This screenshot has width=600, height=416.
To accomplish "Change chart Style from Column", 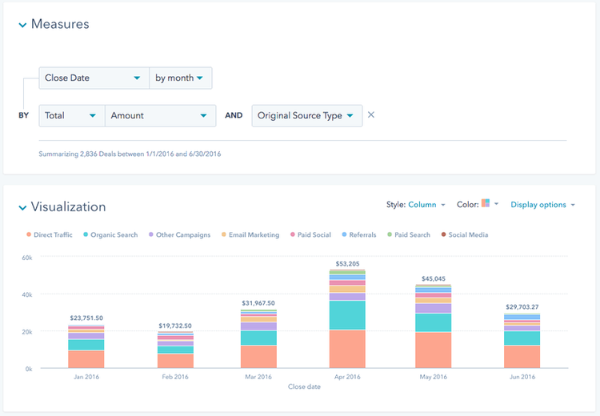I will coord(426,205).
